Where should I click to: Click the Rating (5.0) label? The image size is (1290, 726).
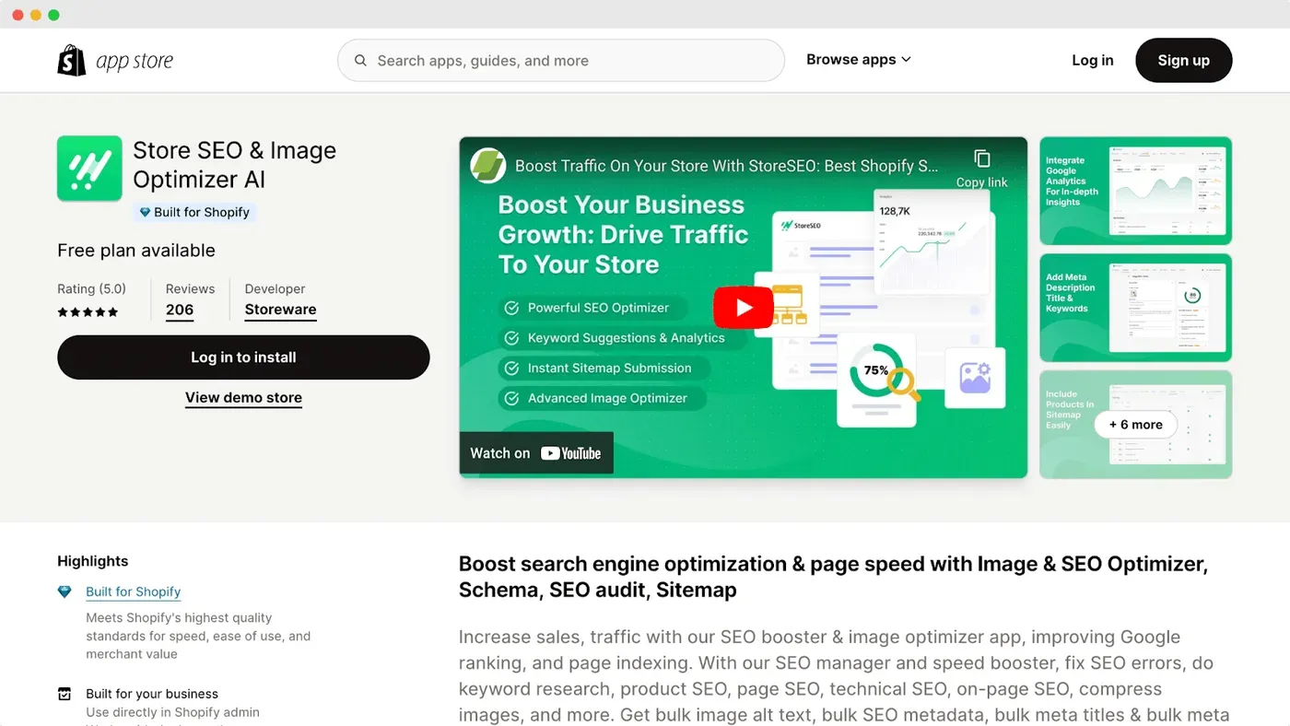(x=91, y=288)
